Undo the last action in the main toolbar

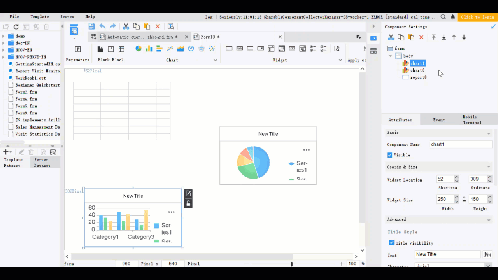coord(102,26)
